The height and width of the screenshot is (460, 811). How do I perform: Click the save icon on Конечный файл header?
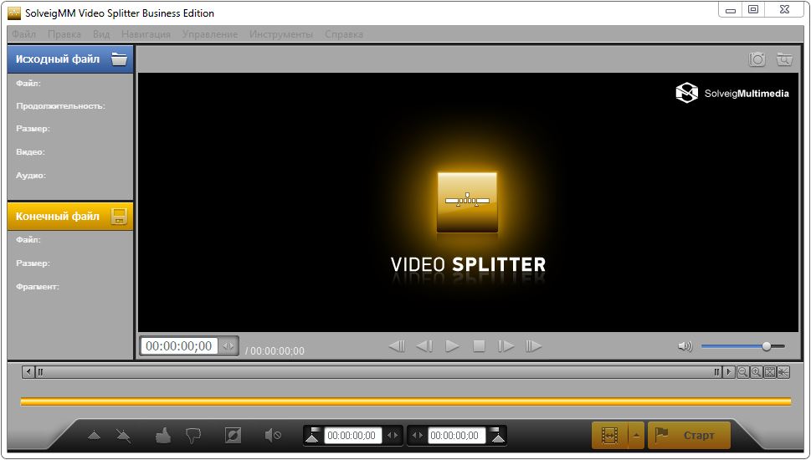pyautogui.click(x=119, y=216)
